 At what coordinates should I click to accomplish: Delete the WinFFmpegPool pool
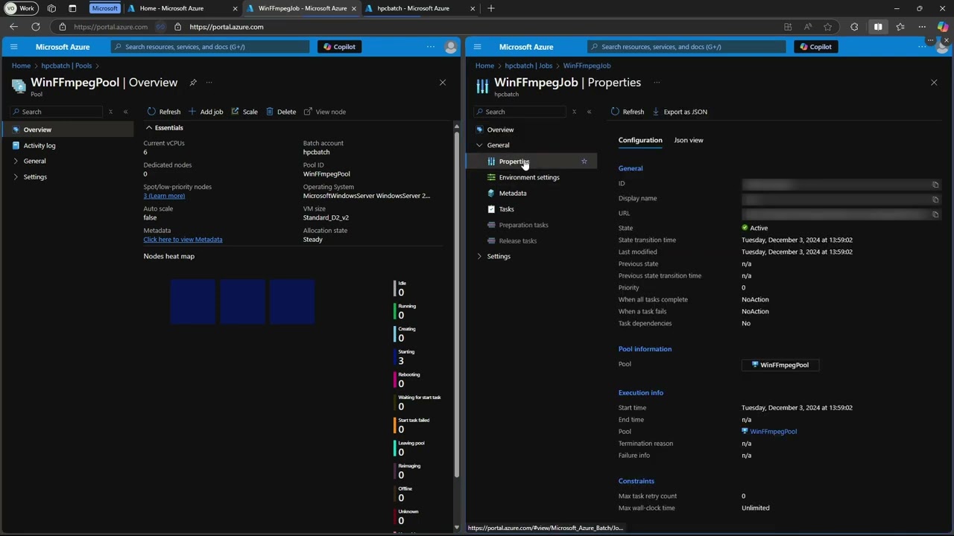[x=281, y=112]
